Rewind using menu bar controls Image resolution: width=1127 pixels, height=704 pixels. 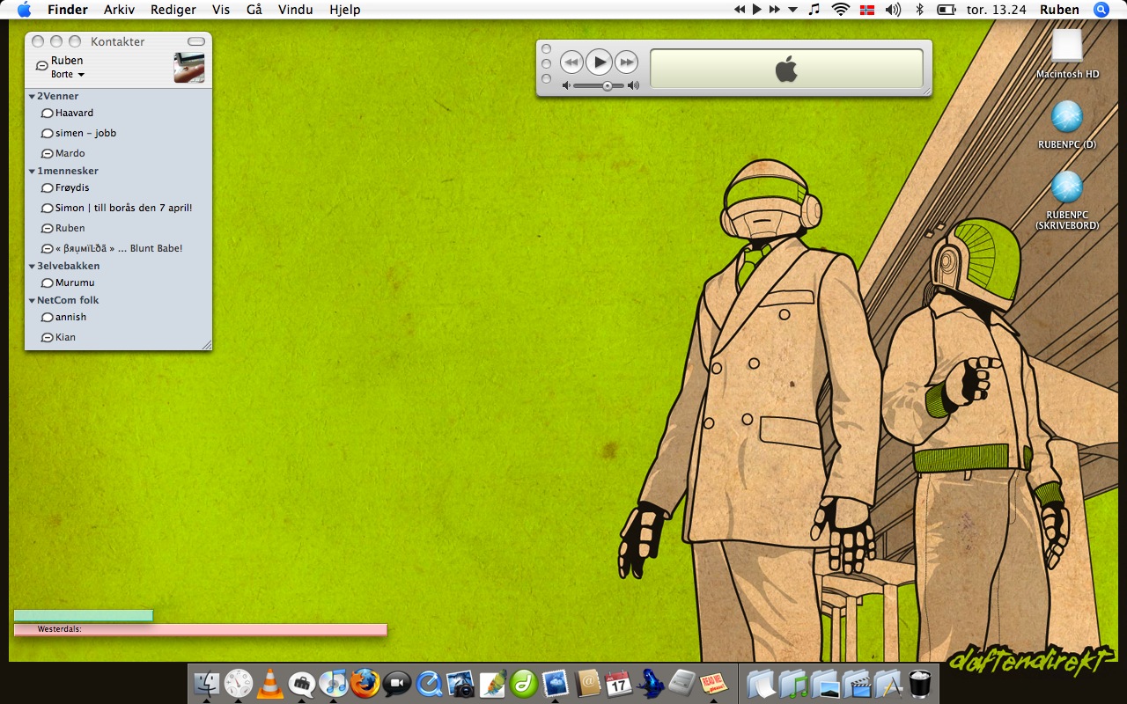(740, 10)
